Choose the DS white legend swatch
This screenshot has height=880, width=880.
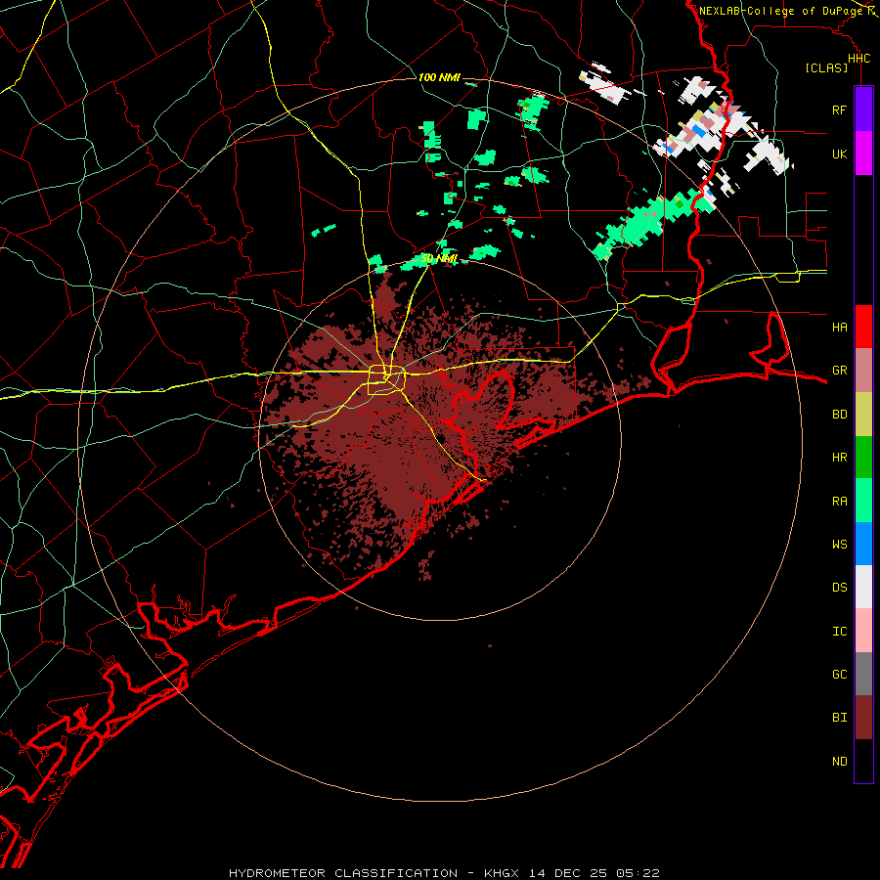[x=863, y=587]
